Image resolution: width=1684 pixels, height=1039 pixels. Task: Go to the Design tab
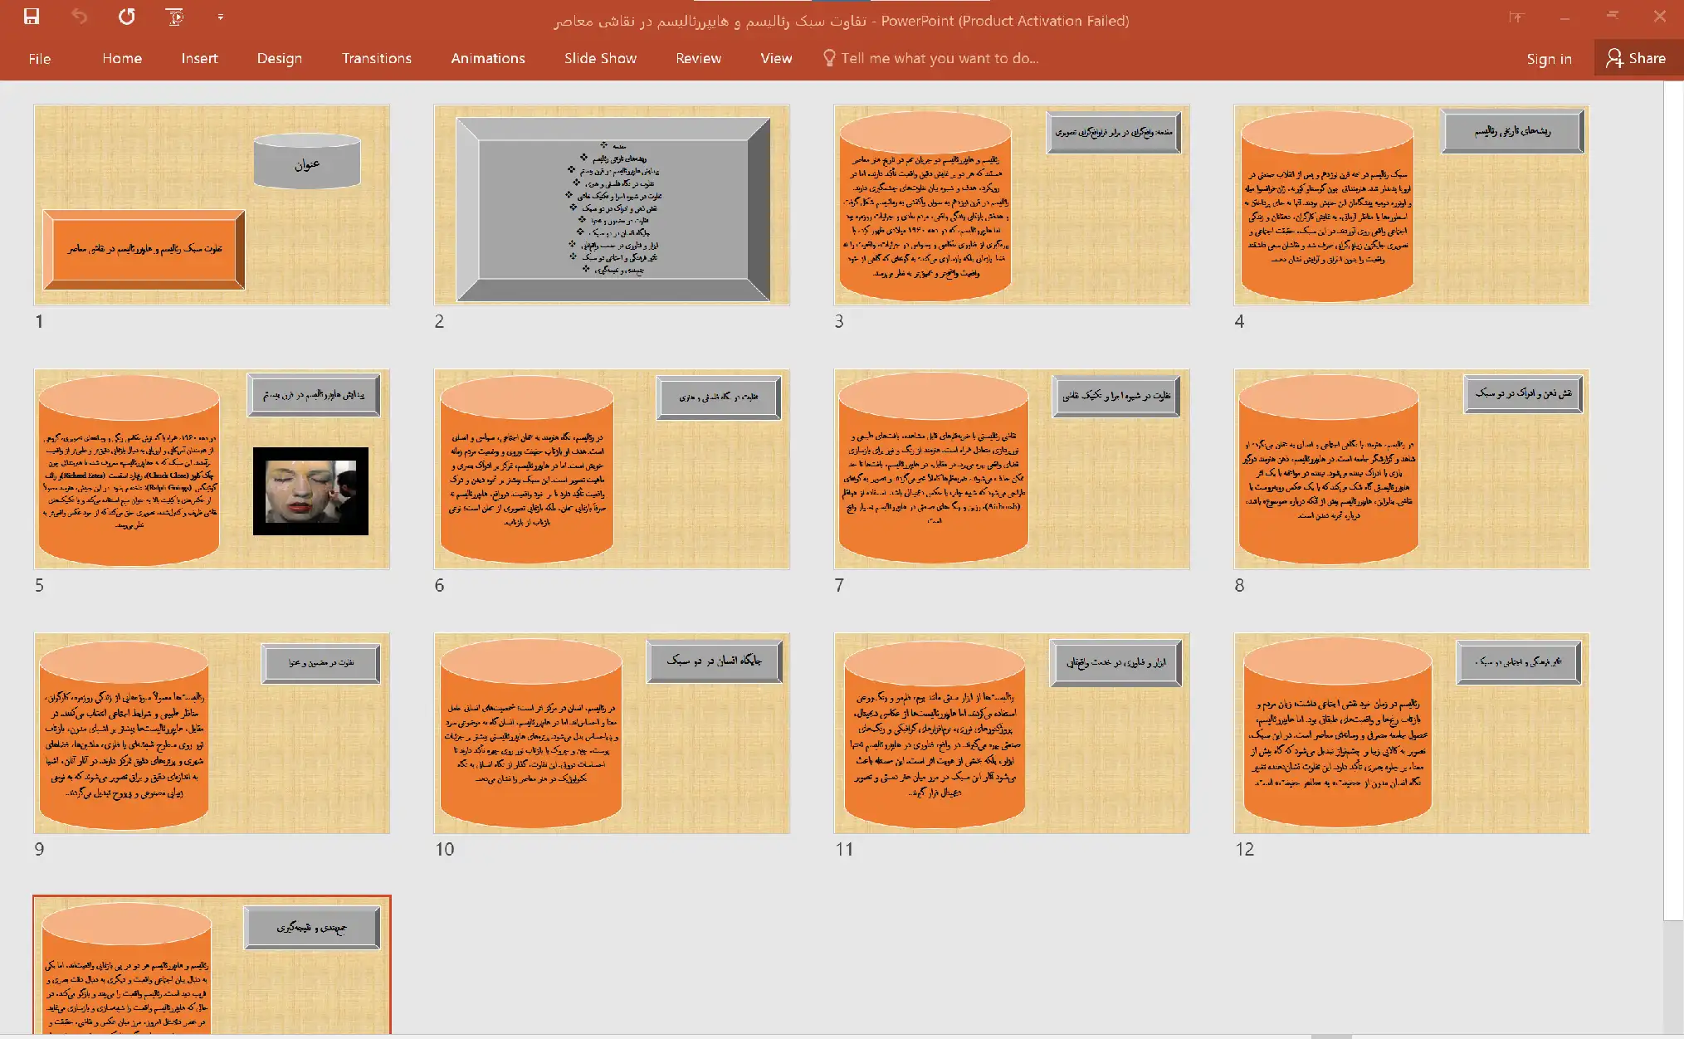[279, 58]
